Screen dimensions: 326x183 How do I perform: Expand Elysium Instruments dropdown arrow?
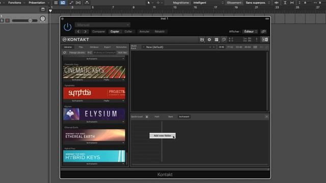123,122
